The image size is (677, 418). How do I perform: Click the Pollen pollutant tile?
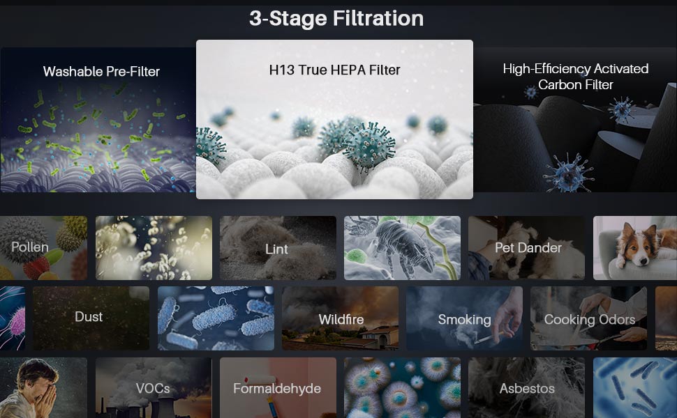43,248
